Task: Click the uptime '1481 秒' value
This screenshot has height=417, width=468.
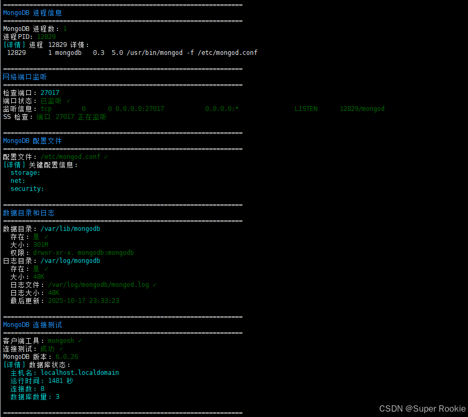Action: [60, 381]
